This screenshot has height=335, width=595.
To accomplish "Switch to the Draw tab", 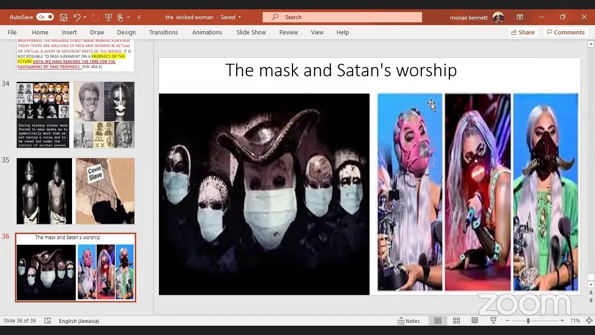I will point(97,32).
